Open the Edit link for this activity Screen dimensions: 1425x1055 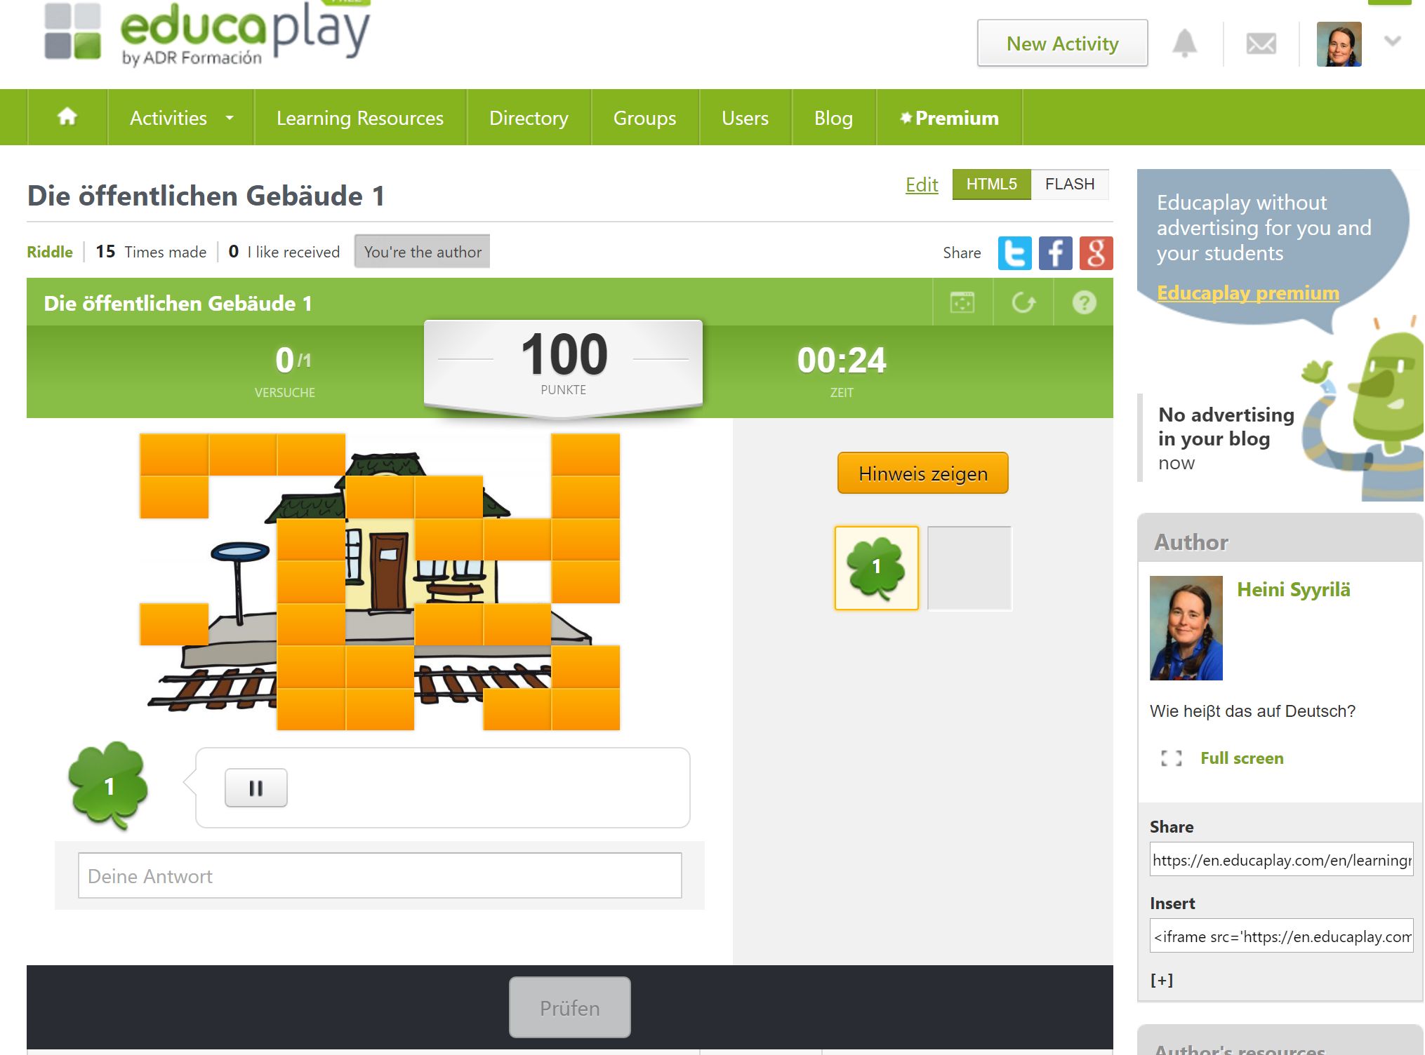pyautogui.click(x=922, y=184)
